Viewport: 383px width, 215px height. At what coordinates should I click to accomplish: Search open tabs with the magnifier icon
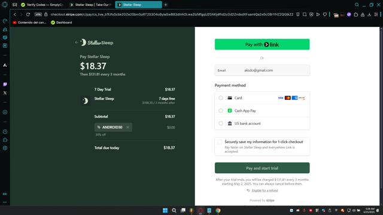[357, 5]
